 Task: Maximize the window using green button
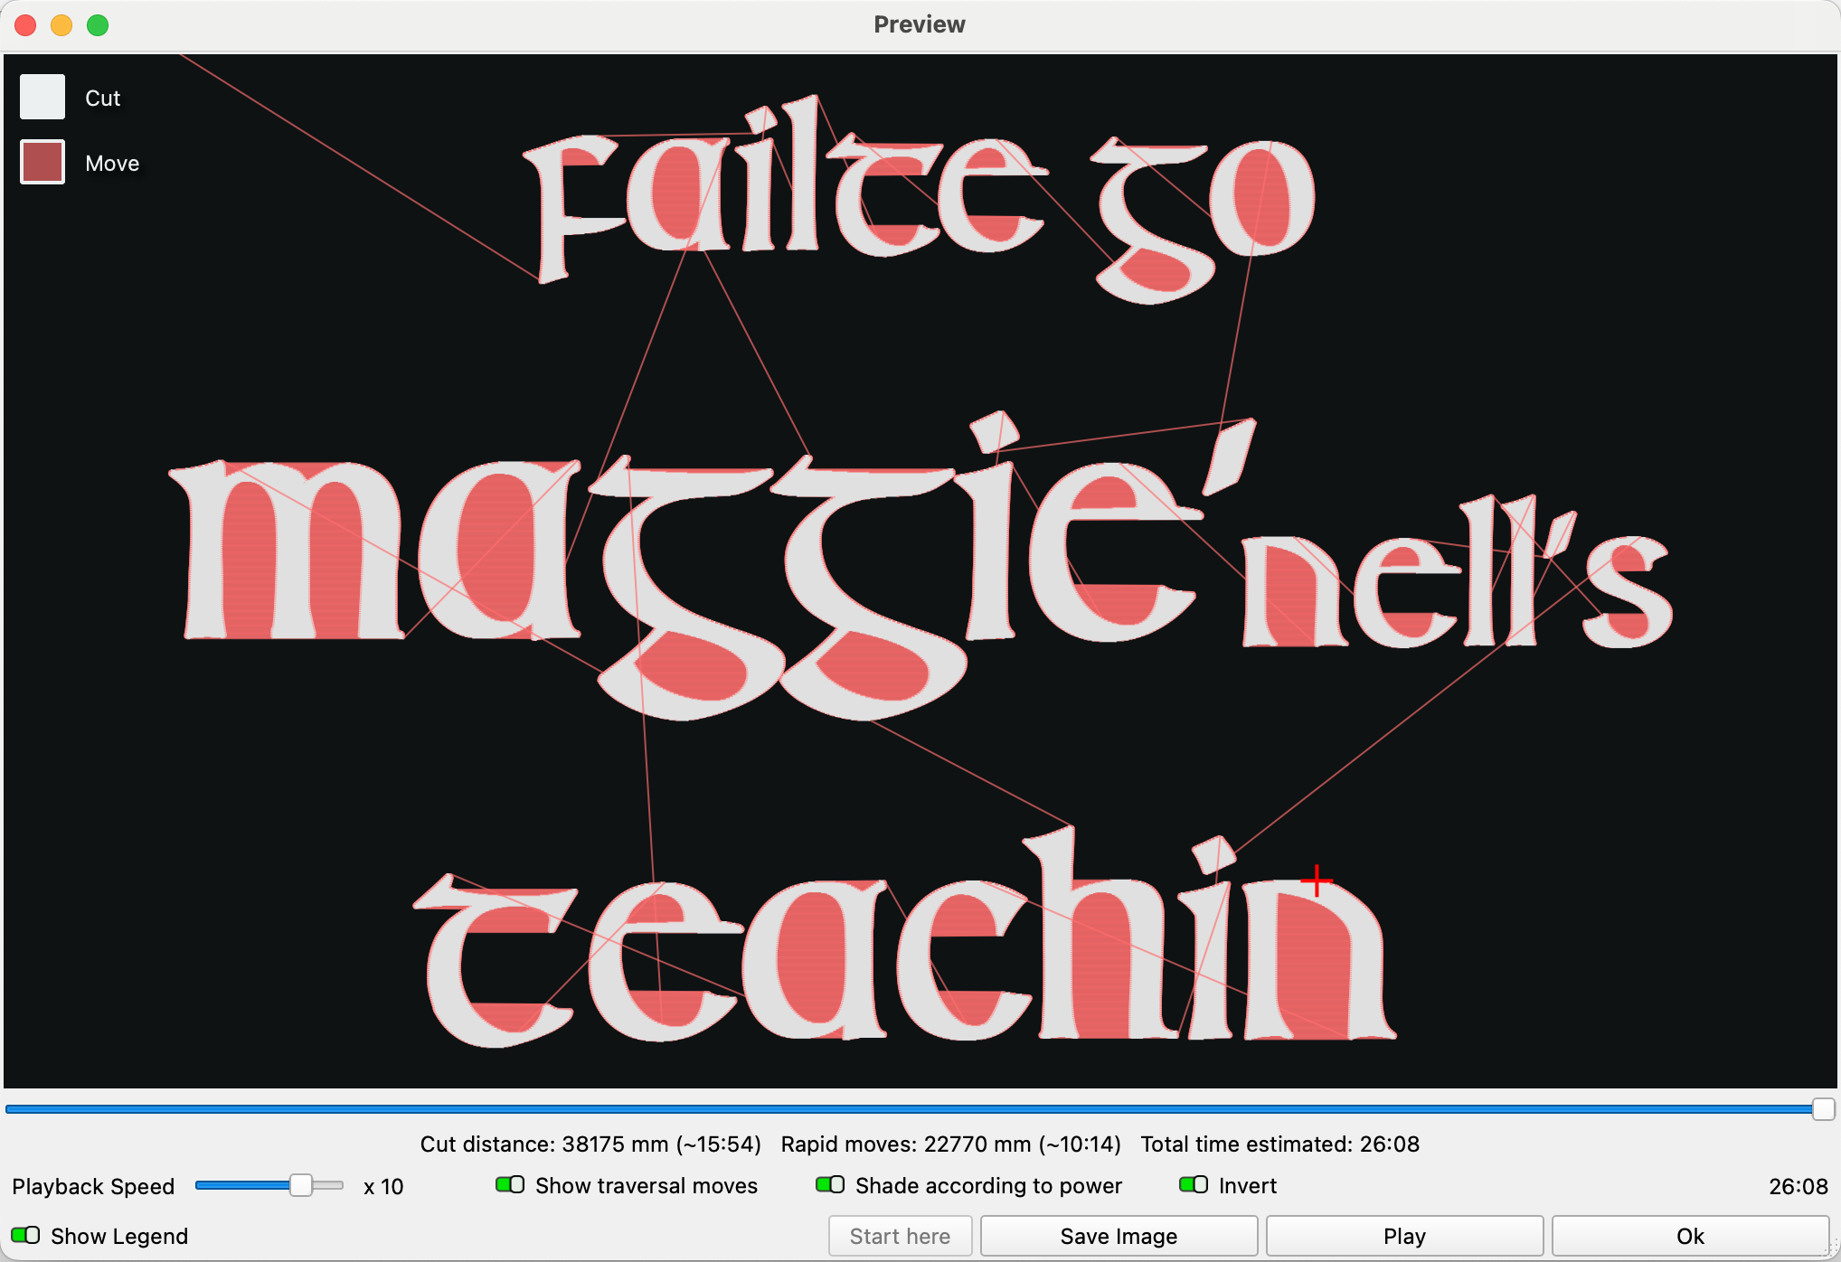point(98,25)
